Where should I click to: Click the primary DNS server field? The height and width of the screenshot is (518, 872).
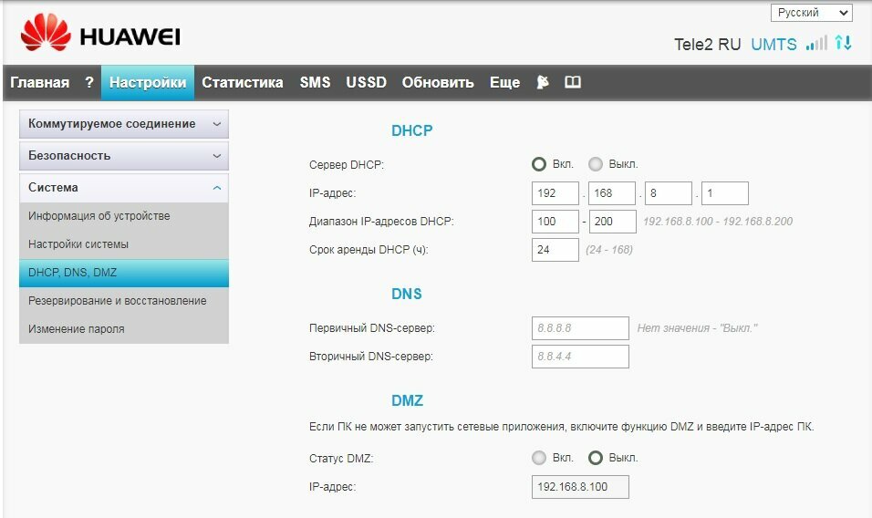pyautogui.click(x=580, y=328)
